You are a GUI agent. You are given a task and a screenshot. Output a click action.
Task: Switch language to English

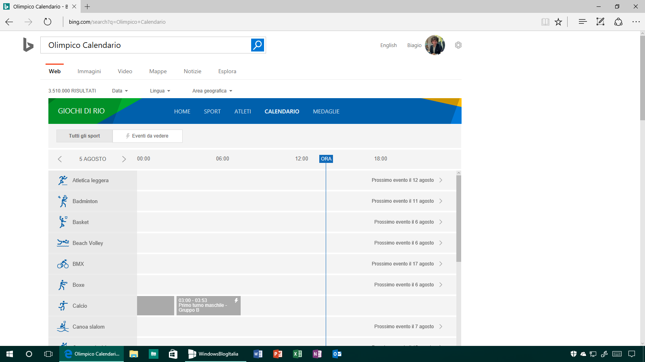(389, 45)
